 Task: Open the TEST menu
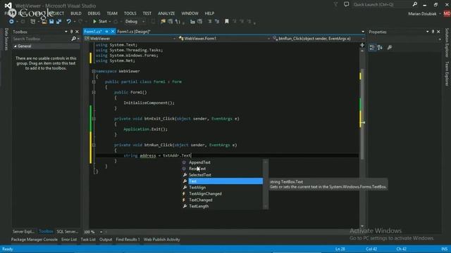147,13
